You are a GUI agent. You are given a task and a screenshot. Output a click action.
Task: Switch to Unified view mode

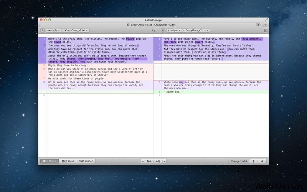coord(86,161)
